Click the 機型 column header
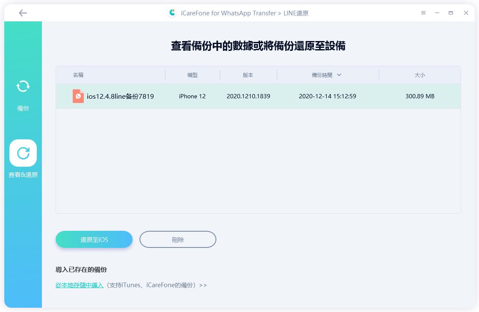 (x=192, y=75)
